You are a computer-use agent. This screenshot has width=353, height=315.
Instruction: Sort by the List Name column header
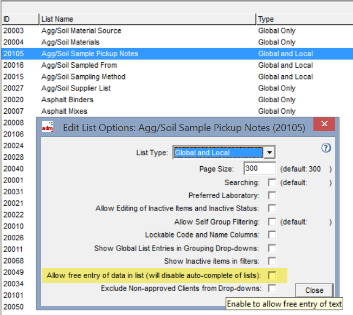point(146,19)
